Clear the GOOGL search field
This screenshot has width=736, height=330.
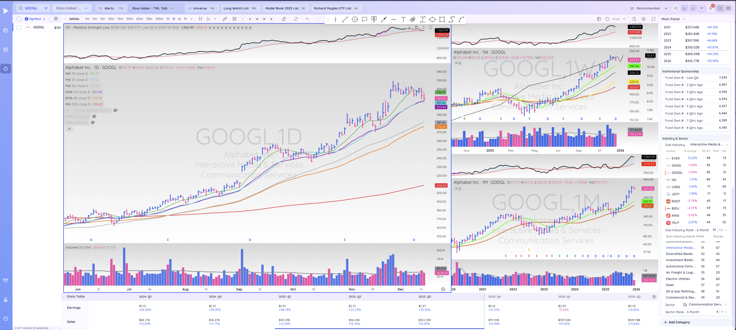point(46,8)
